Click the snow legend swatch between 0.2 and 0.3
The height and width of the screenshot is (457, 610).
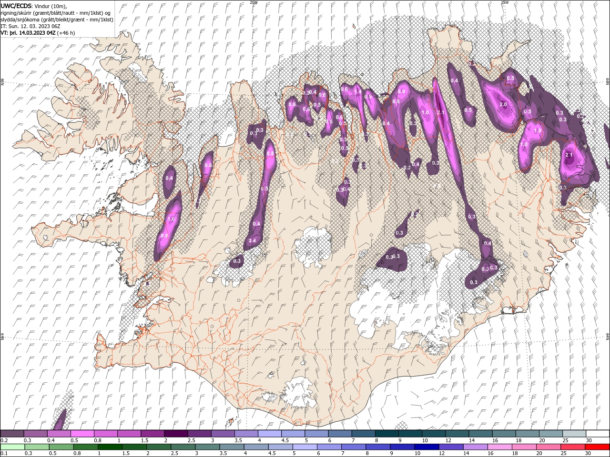click(x=13, y=434)
